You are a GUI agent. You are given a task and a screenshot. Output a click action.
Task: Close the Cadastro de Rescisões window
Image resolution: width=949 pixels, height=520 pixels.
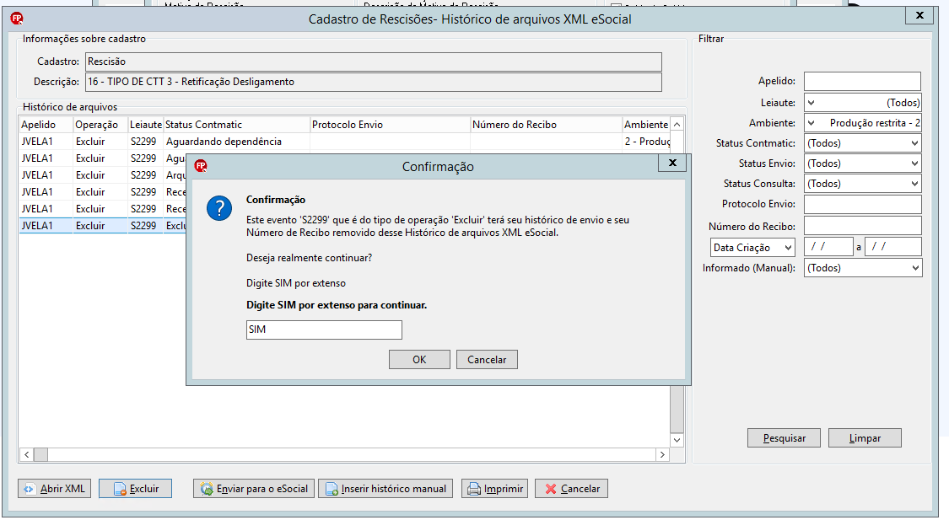click(x=919, y=16)
